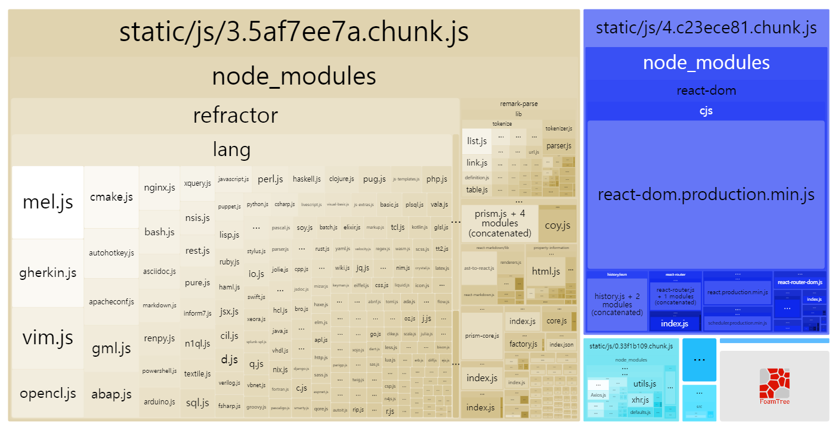The image size is (838, 430).
Task: Pick the nginx.js block
Action: 159,188
